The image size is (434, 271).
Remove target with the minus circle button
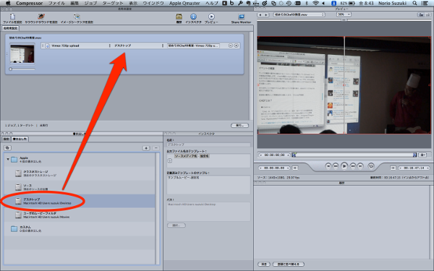[231, 46]
